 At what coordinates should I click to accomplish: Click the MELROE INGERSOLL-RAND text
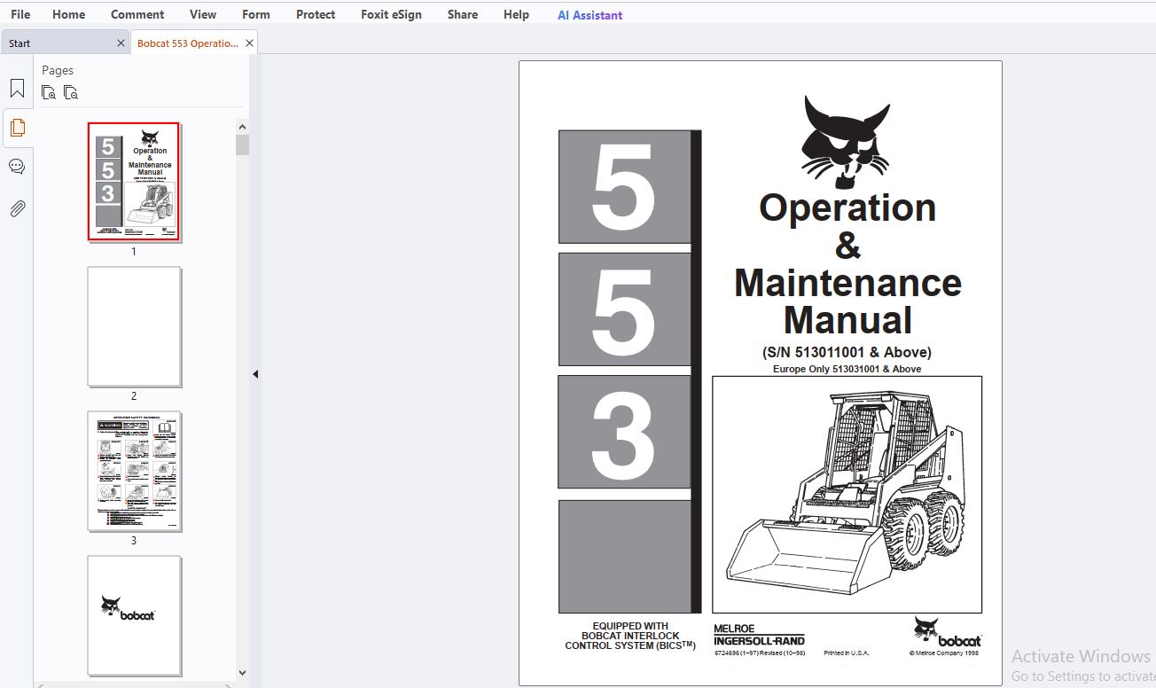759,635
